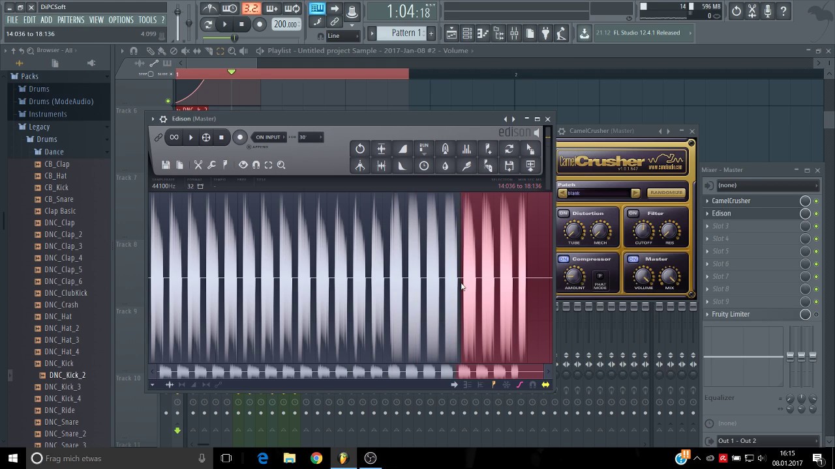Open the Out 1 - Out 2 output dropdown
This screenshot has height=469, width=835.
(767, 441)
